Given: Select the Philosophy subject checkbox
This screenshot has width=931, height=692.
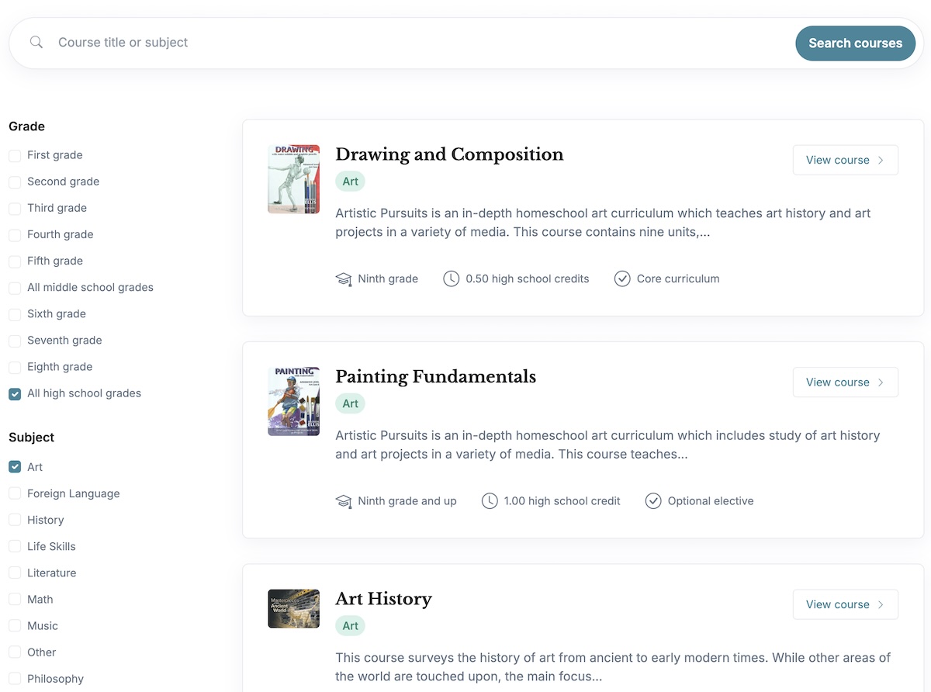Looking at the screenshot, I should click(15, 679).
